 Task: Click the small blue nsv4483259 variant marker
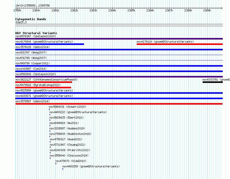(63, 169)
